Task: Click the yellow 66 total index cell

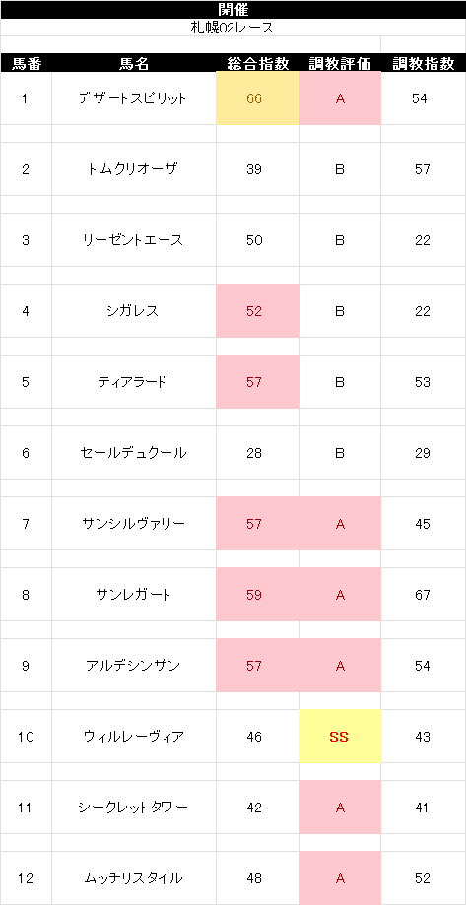Action: click(x=257, y=98)
